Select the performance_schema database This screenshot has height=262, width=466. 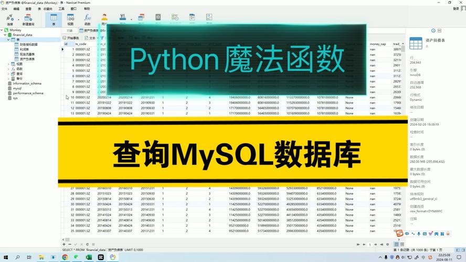[28, 93]
